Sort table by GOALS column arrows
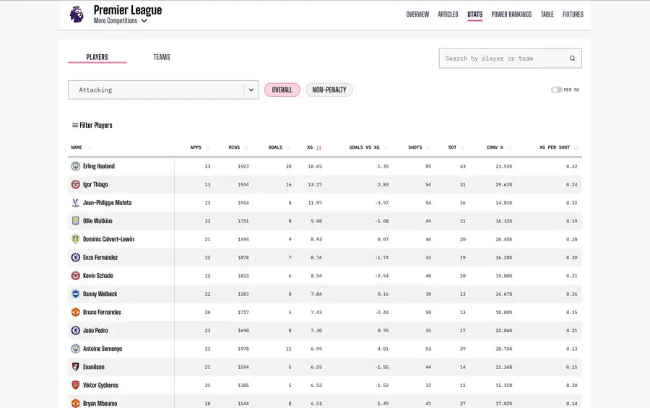The image size is (650, 408). [288, 147]
